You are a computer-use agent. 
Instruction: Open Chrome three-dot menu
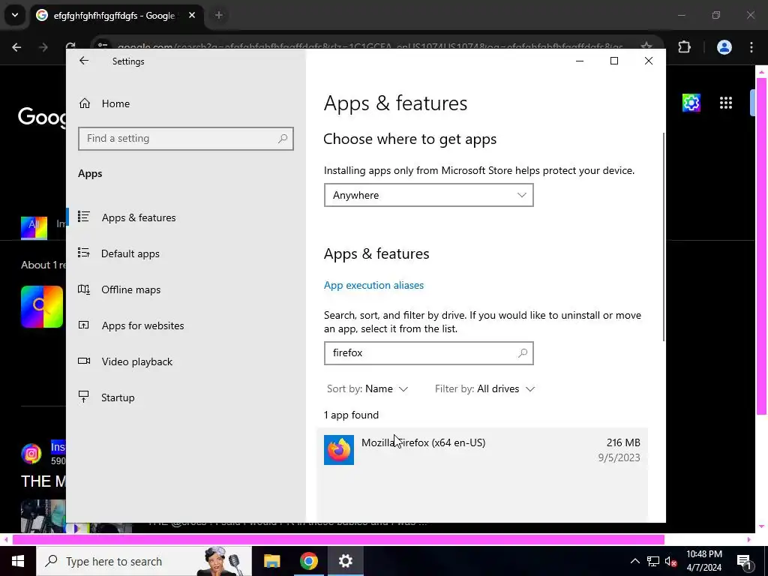click(751, 47)
